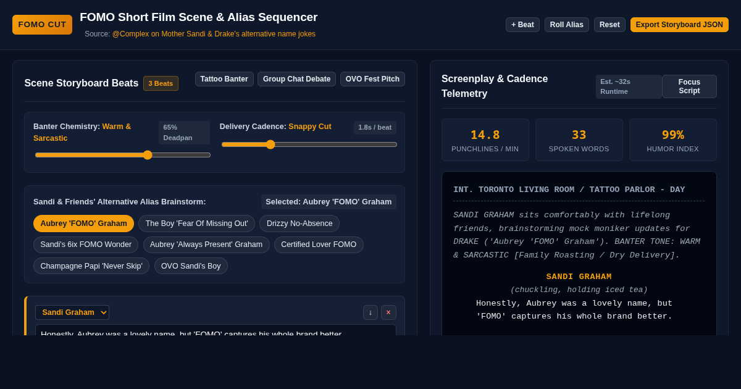This screenshot has height=389, width=741.
Task: Add a new beat with + Beat
Action: pyautogui.click(x=522, y=25)
